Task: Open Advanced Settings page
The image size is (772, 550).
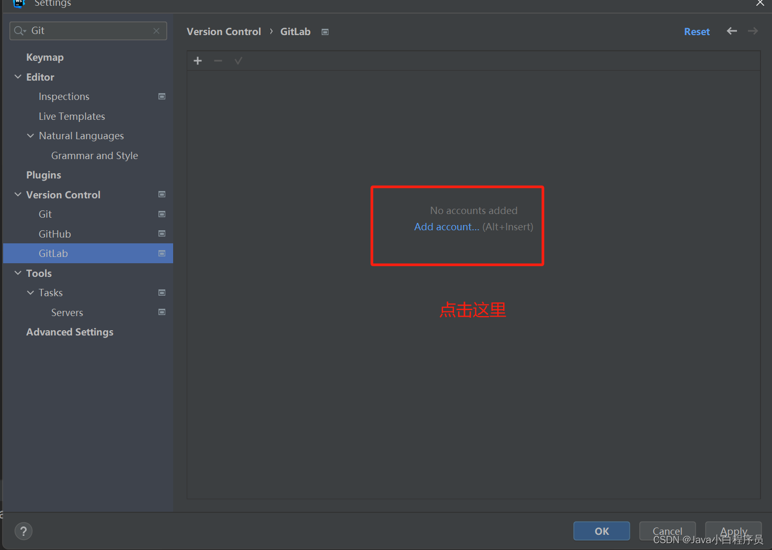Action: pos(70,332)
